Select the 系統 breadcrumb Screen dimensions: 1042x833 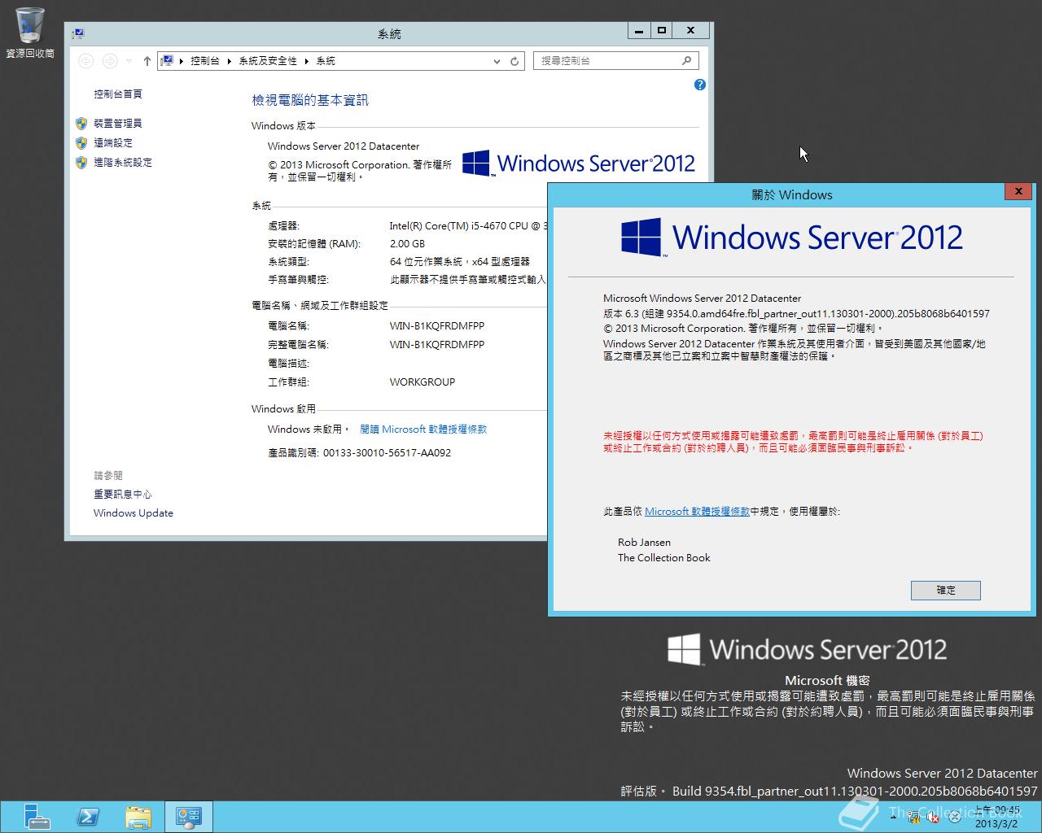click(x=326, y=61)
